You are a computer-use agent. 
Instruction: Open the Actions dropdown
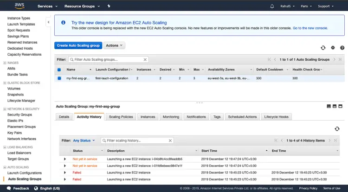(x=114, y=45)
